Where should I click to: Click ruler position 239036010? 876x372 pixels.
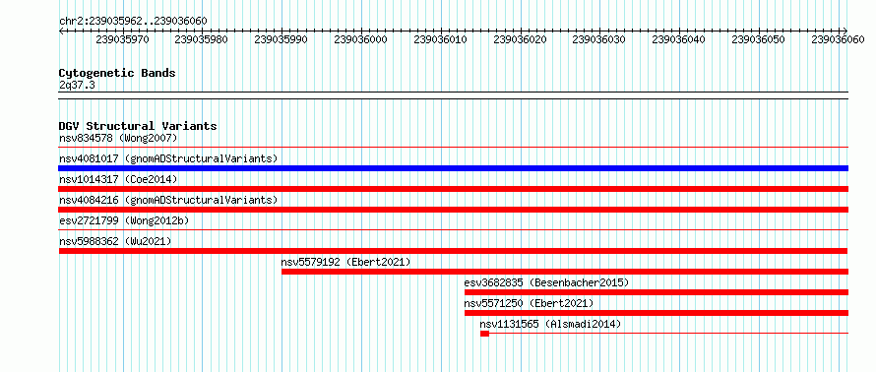click(440, 39)
